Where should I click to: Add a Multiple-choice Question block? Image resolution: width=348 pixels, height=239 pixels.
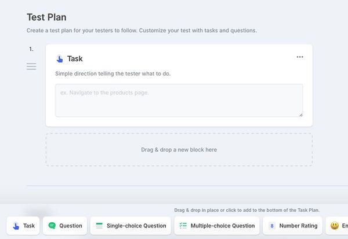coord(217,226)
